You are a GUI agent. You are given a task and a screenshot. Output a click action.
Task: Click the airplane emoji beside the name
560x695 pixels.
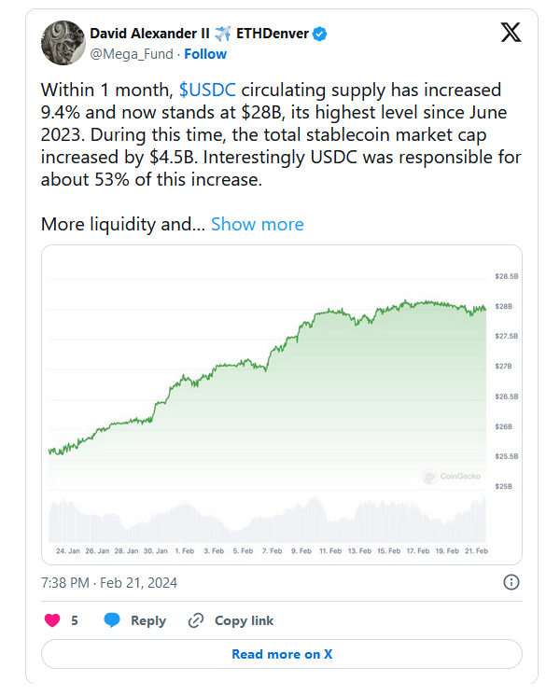[x=222, y=35]
